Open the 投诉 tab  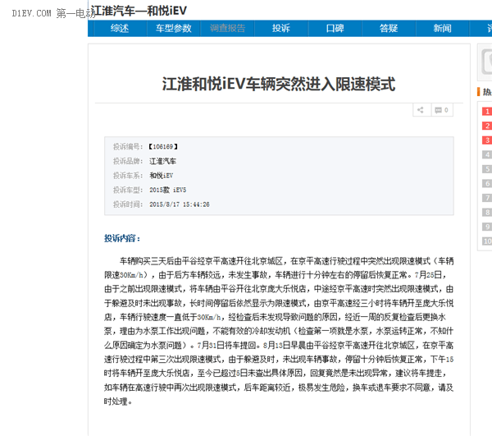[x=281, y=28]
